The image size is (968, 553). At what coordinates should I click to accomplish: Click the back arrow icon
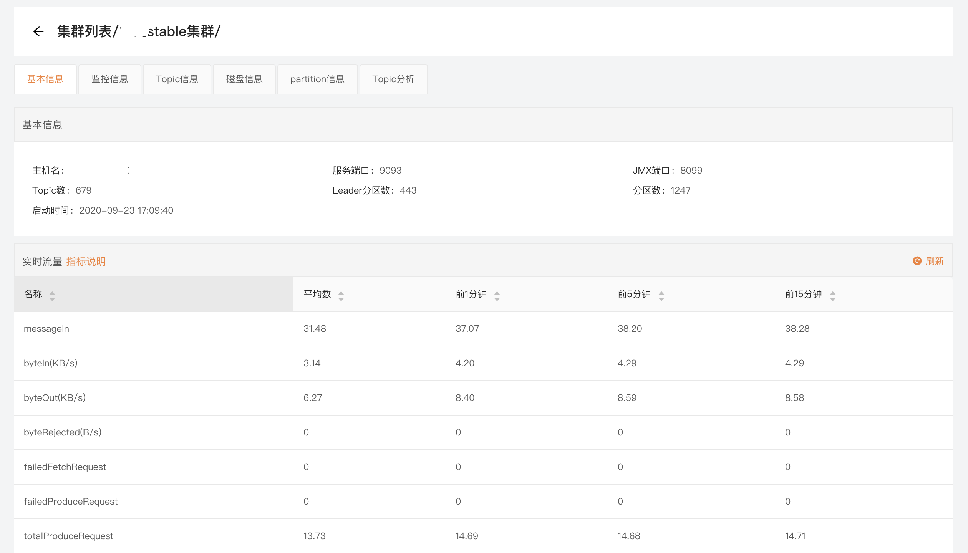pyautogui.click(x=38, y=31)
